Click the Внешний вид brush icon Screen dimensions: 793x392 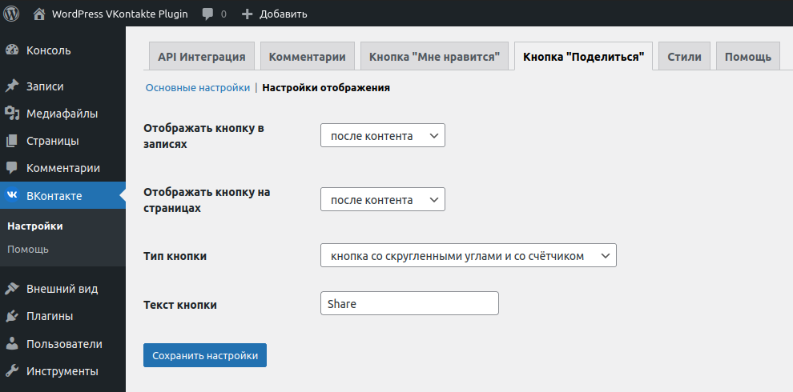click(x=12, y=289)
